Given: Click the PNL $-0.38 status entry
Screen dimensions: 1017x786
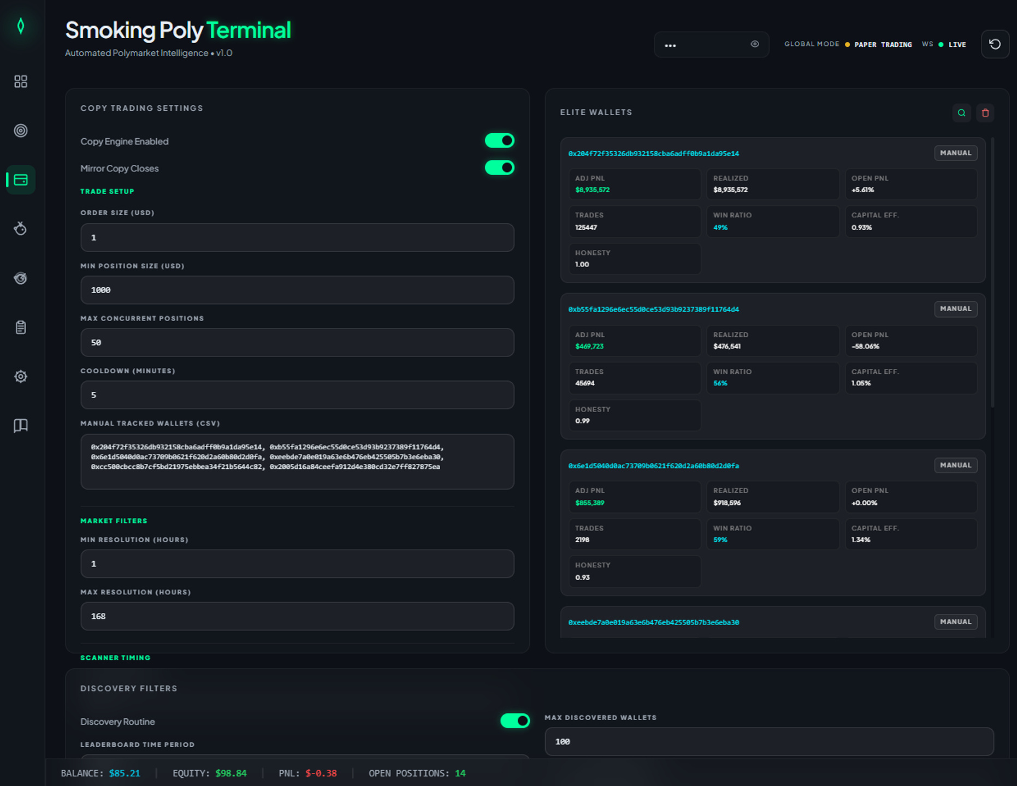Looking at the screenshot, I should pos(308,773).
